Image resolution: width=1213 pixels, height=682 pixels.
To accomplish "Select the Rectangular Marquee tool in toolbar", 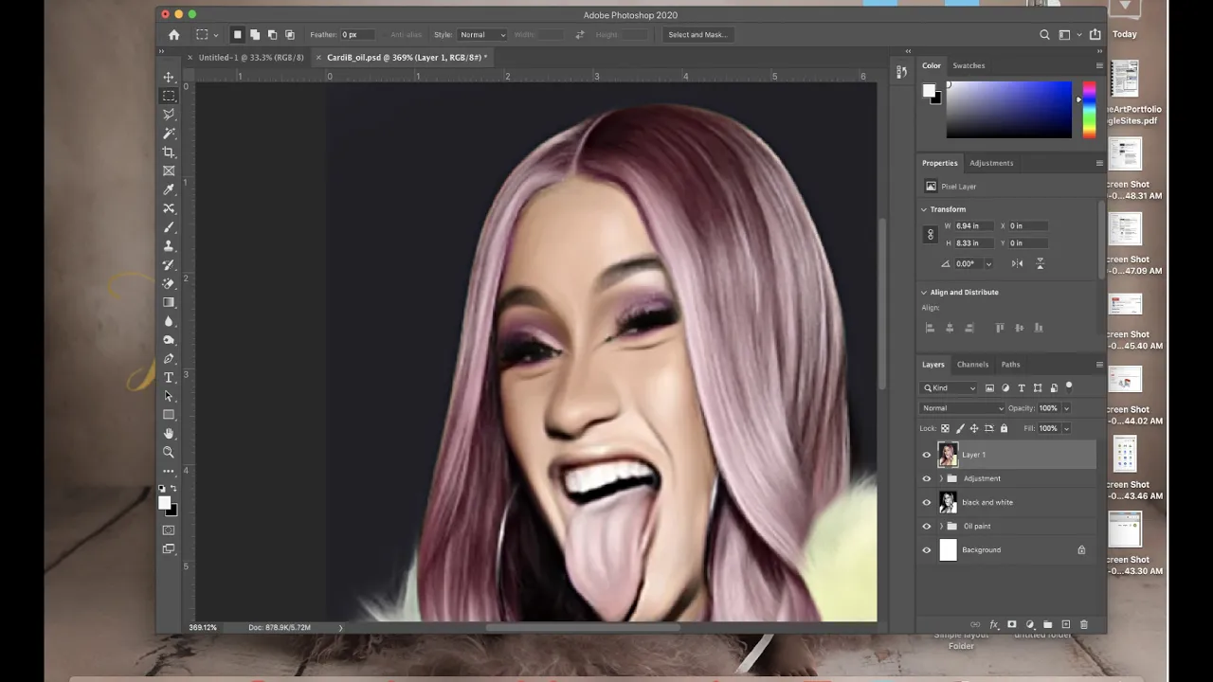I will pos(169,96).
